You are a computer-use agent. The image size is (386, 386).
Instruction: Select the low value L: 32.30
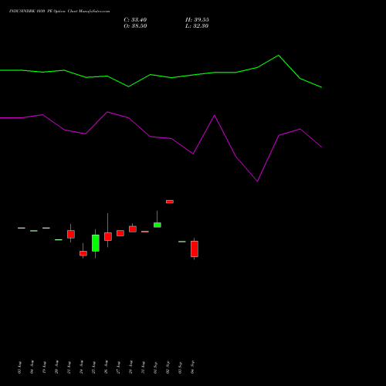point(197,26)
